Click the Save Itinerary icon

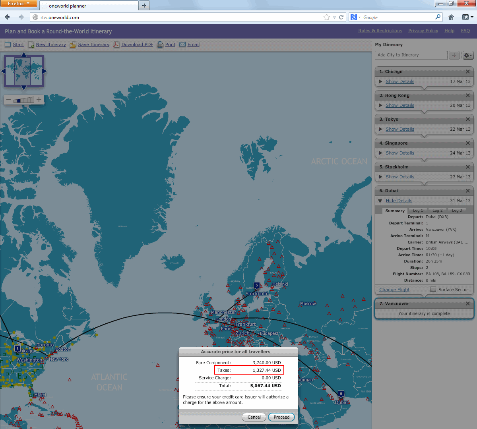73,44
